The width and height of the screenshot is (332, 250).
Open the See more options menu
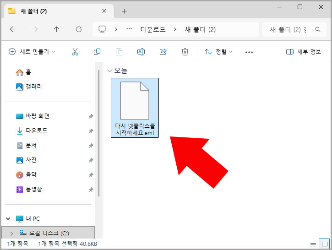coord(249,52)
